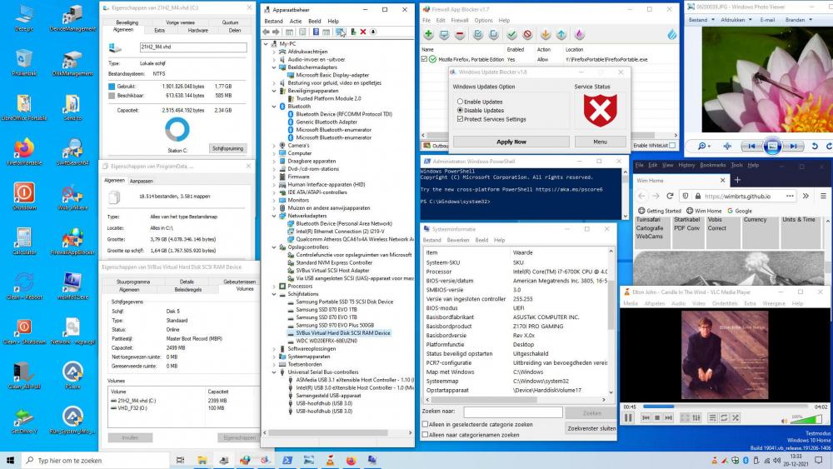Toggle Protect Services Settings checkbox
833x469 pixels.
pyautogui.click(x=460, y=119)
